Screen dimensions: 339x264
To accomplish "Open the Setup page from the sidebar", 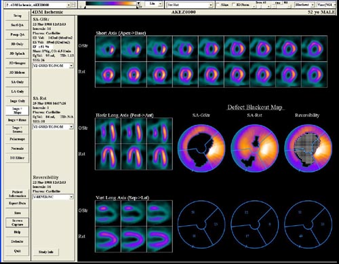I will 18,16.
